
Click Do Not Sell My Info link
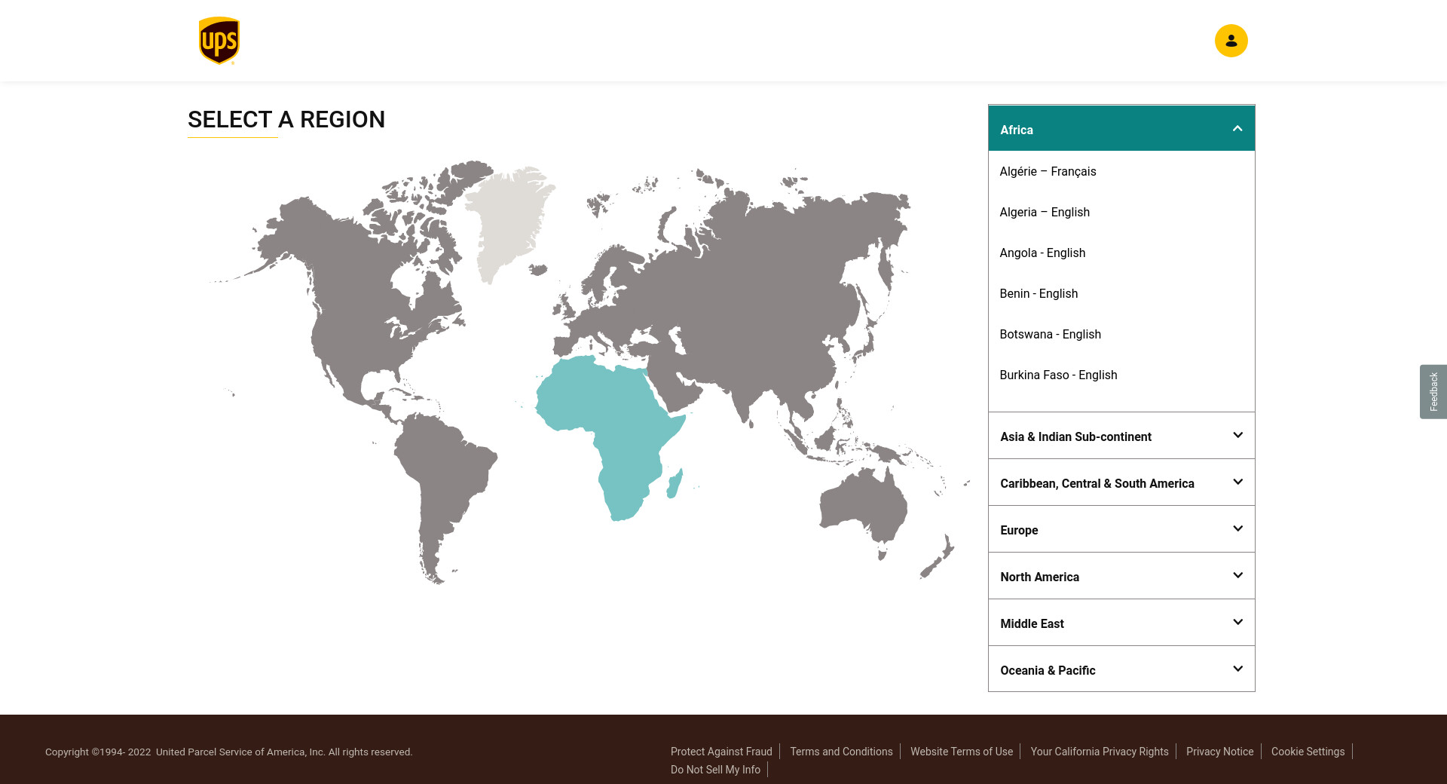tap(715, 770)
